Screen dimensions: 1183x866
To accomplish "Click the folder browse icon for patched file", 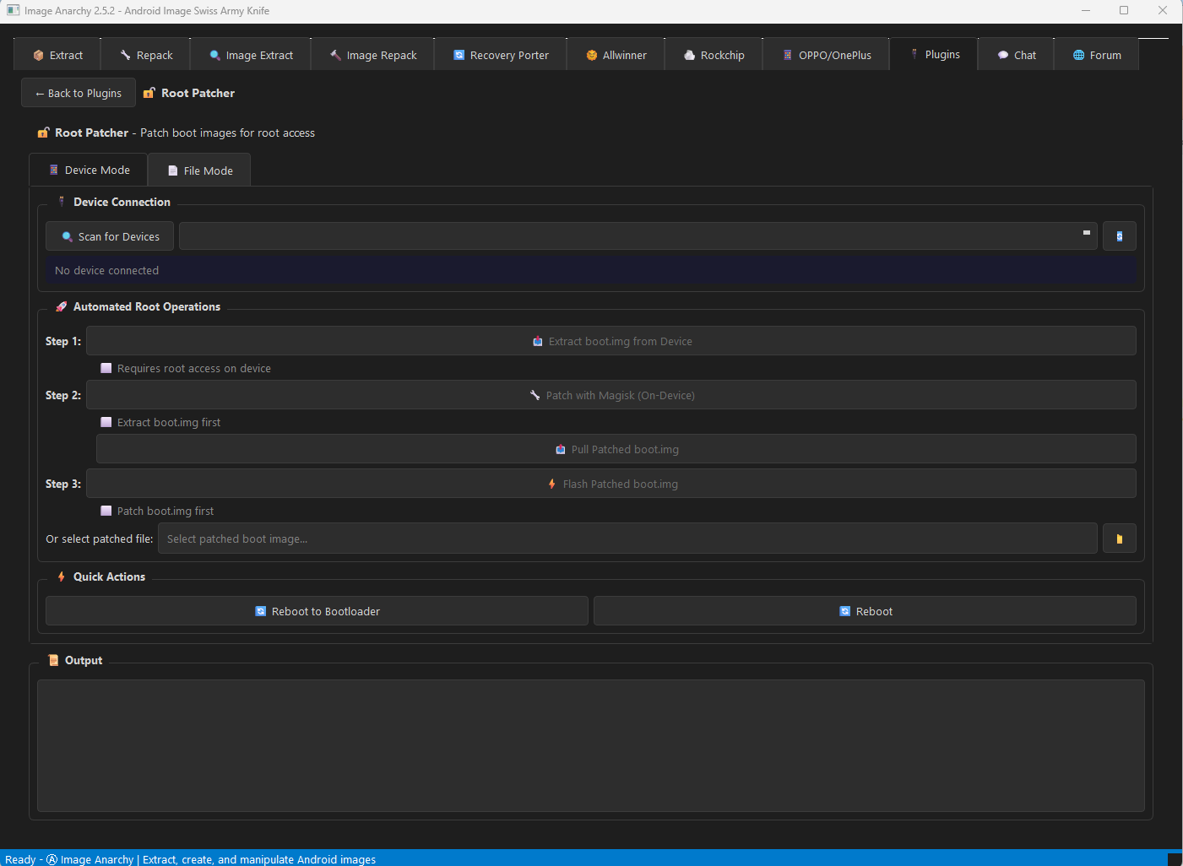I will [1119, 539].
